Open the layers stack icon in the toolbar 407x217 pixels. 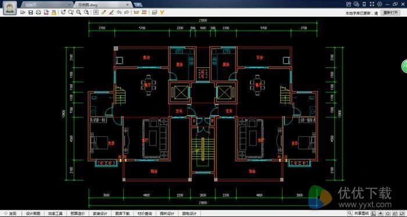pos(155,12)
